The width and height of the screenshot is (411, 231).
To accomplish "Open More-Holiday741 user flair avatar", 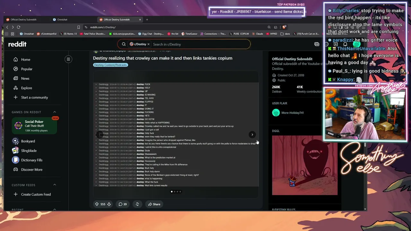I will point(276,113).
